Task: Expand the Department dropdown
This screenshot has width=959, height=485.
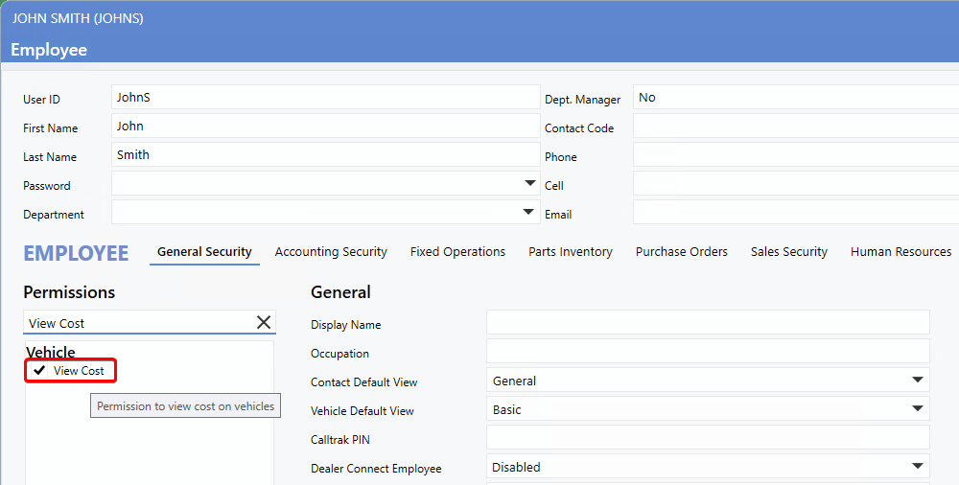Action: click(530, 212)
